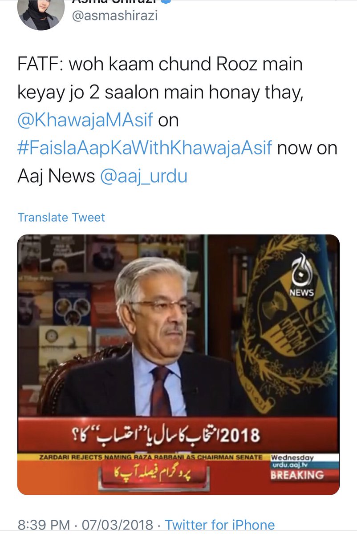Open the profile avatar photo
357x534 pixels.
click(38, 12)
